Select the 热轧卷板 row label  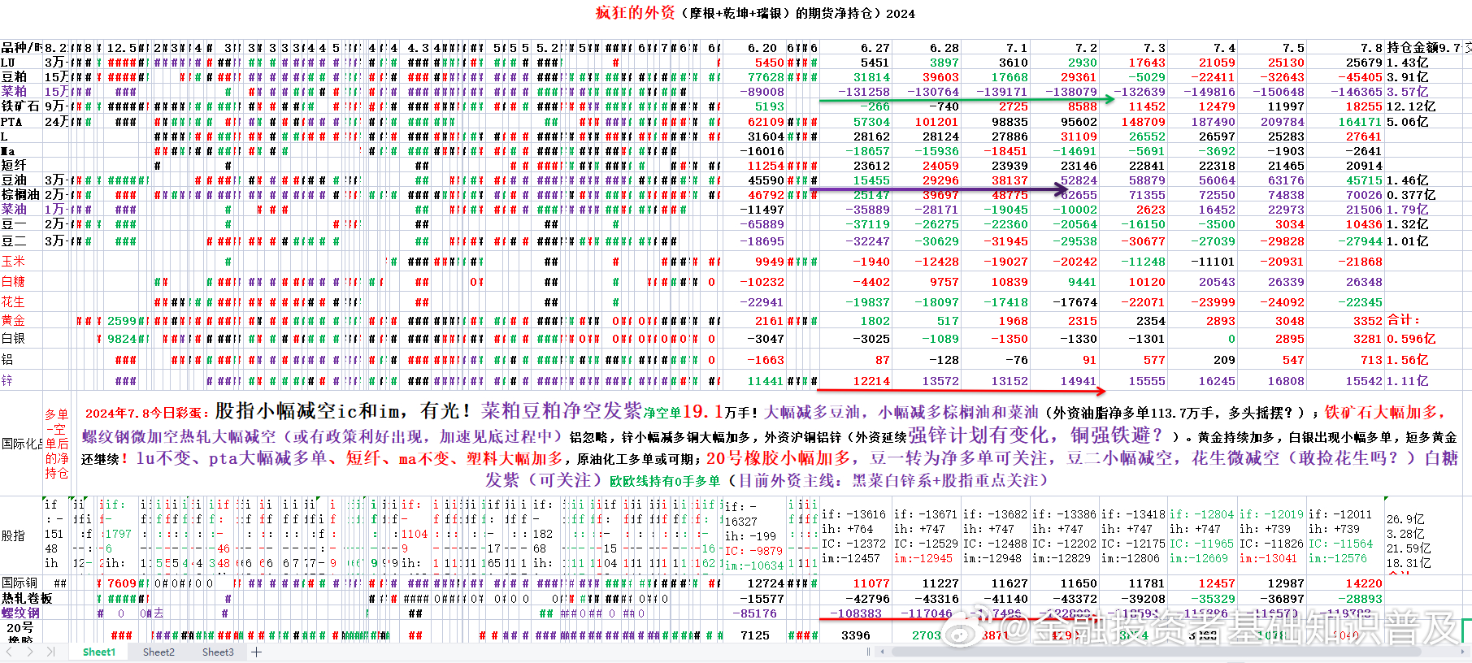[26, 599]
